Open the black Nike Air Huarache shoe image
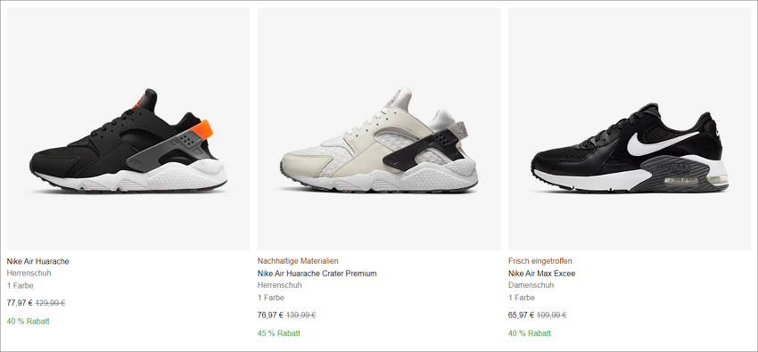This screenshot has width=758, height=352. pyautogui.click(x=128, y=129)
